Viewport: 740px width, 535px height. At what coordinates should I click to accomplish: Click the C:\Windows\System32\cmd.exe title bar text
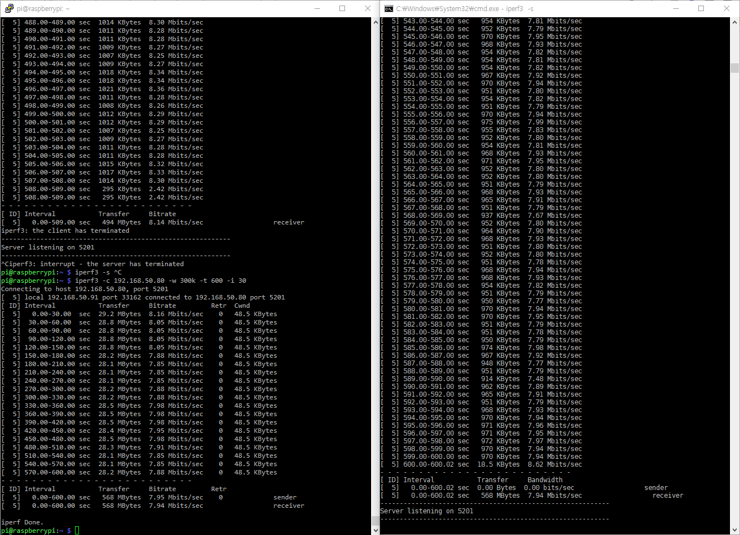[x=446, y=8]
